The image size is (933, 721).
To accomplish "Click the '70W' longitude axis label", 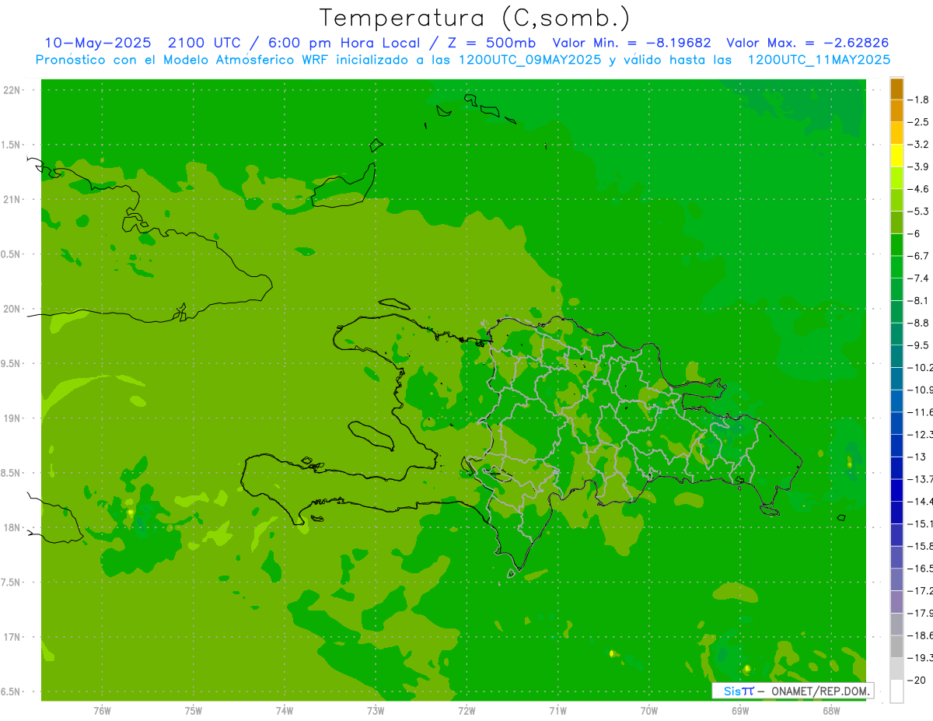I will click(649, 710).
